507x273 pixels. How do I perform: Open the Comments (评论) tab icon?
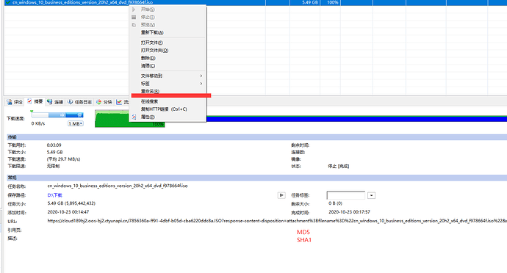pos(10,102)
